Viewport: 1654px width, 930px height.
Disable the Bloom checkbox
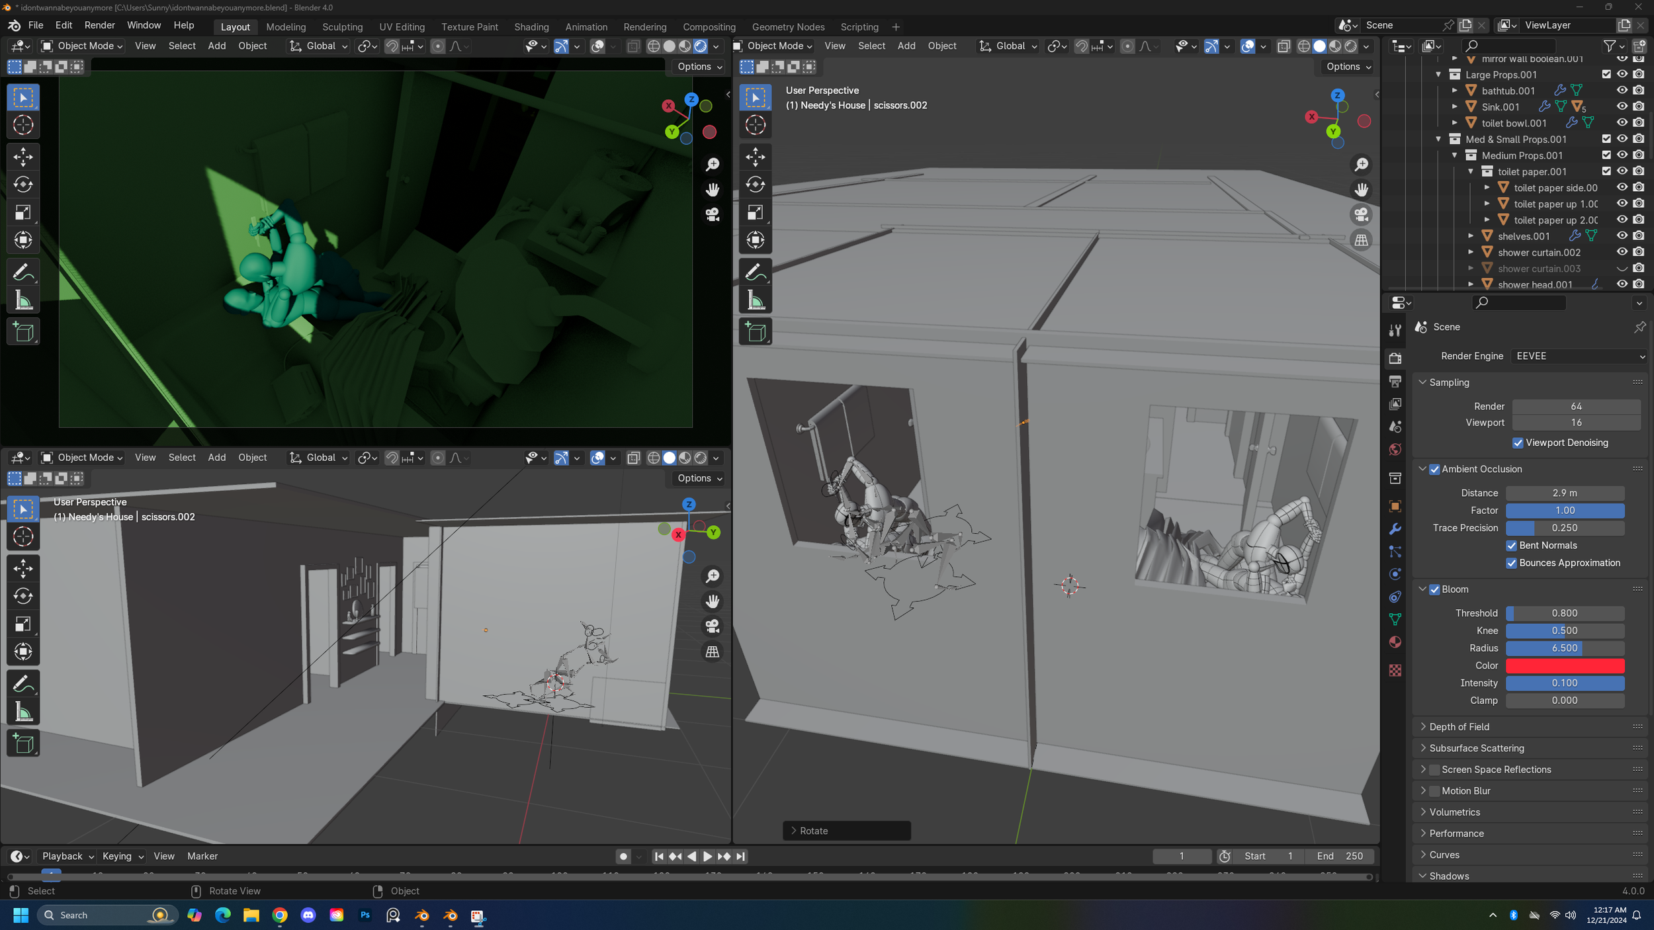coord(1434,589)
